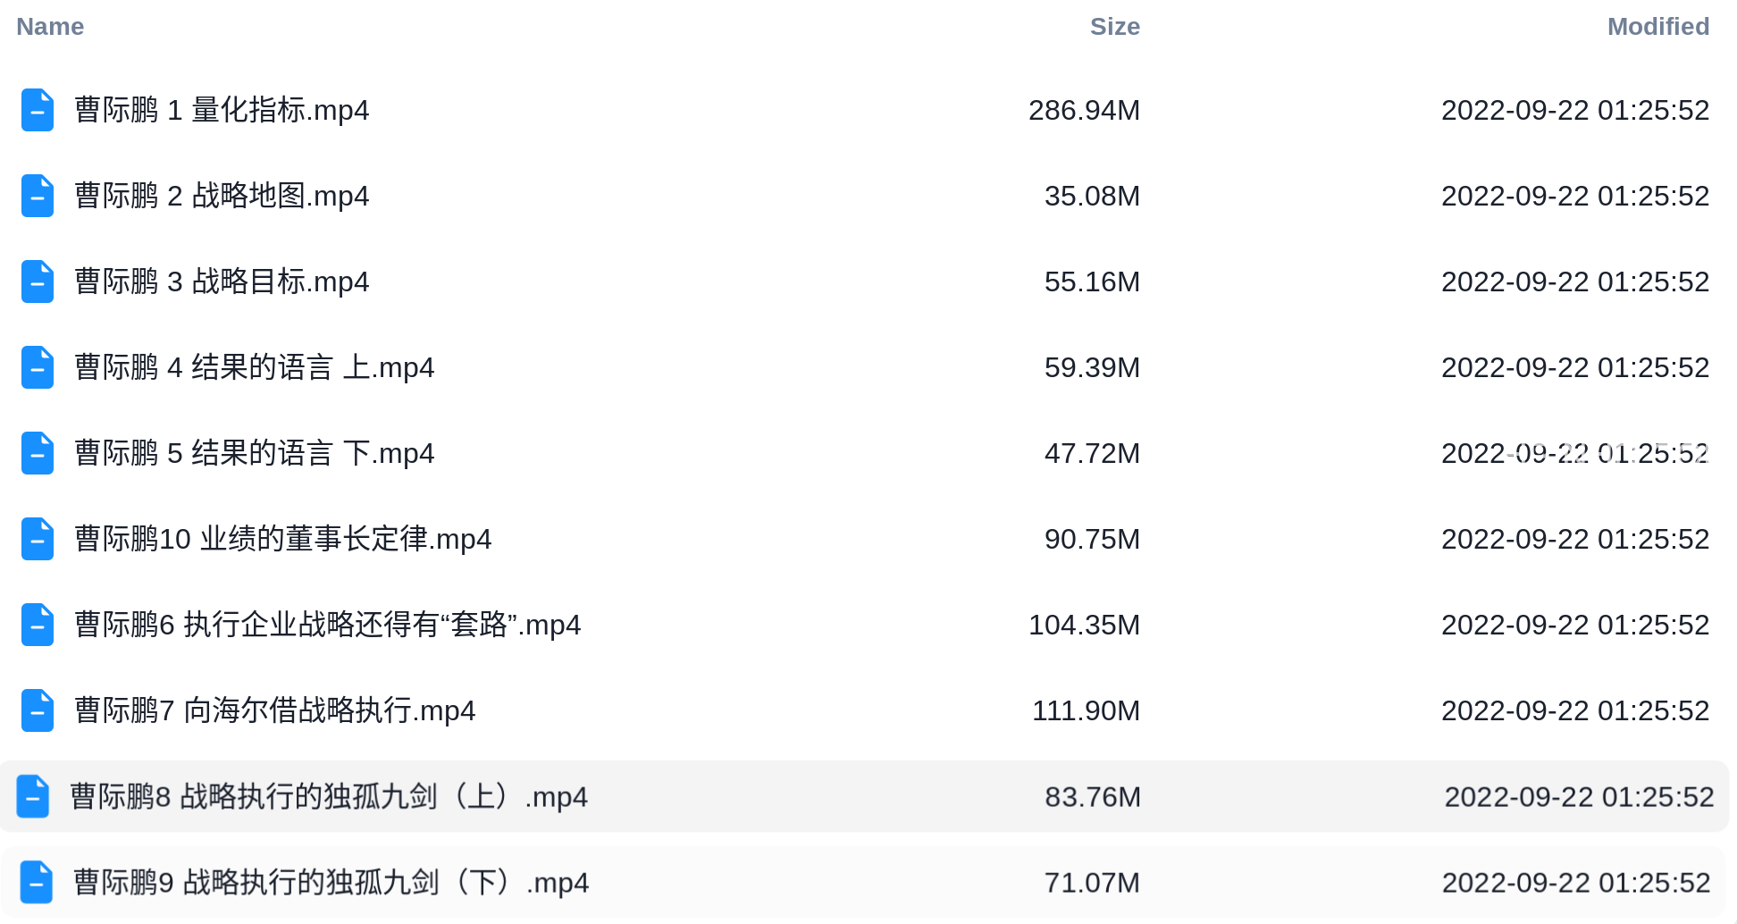Screen dimensions: 1737x924
Task: Click file icon for 曹际鹏7 向海尔借战略执行.mp4
Action: click(x=38, y=710)
